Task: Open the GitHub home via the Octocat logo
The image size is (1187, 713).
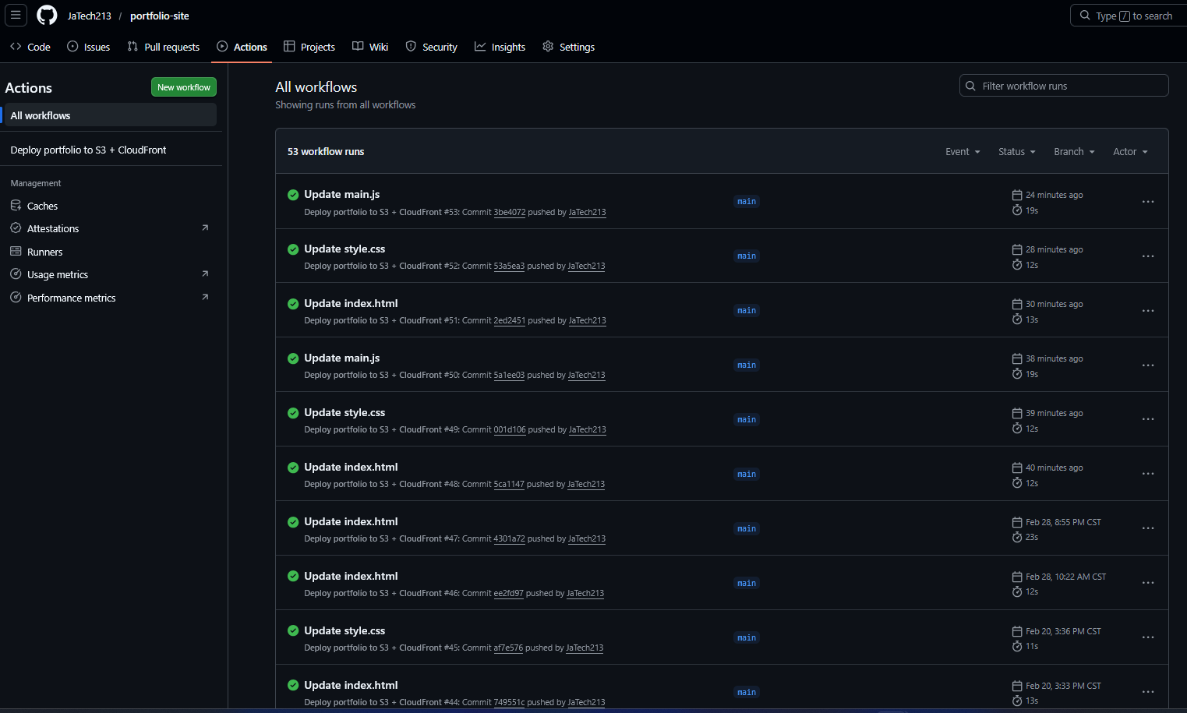Action: [x=46, y=16]
